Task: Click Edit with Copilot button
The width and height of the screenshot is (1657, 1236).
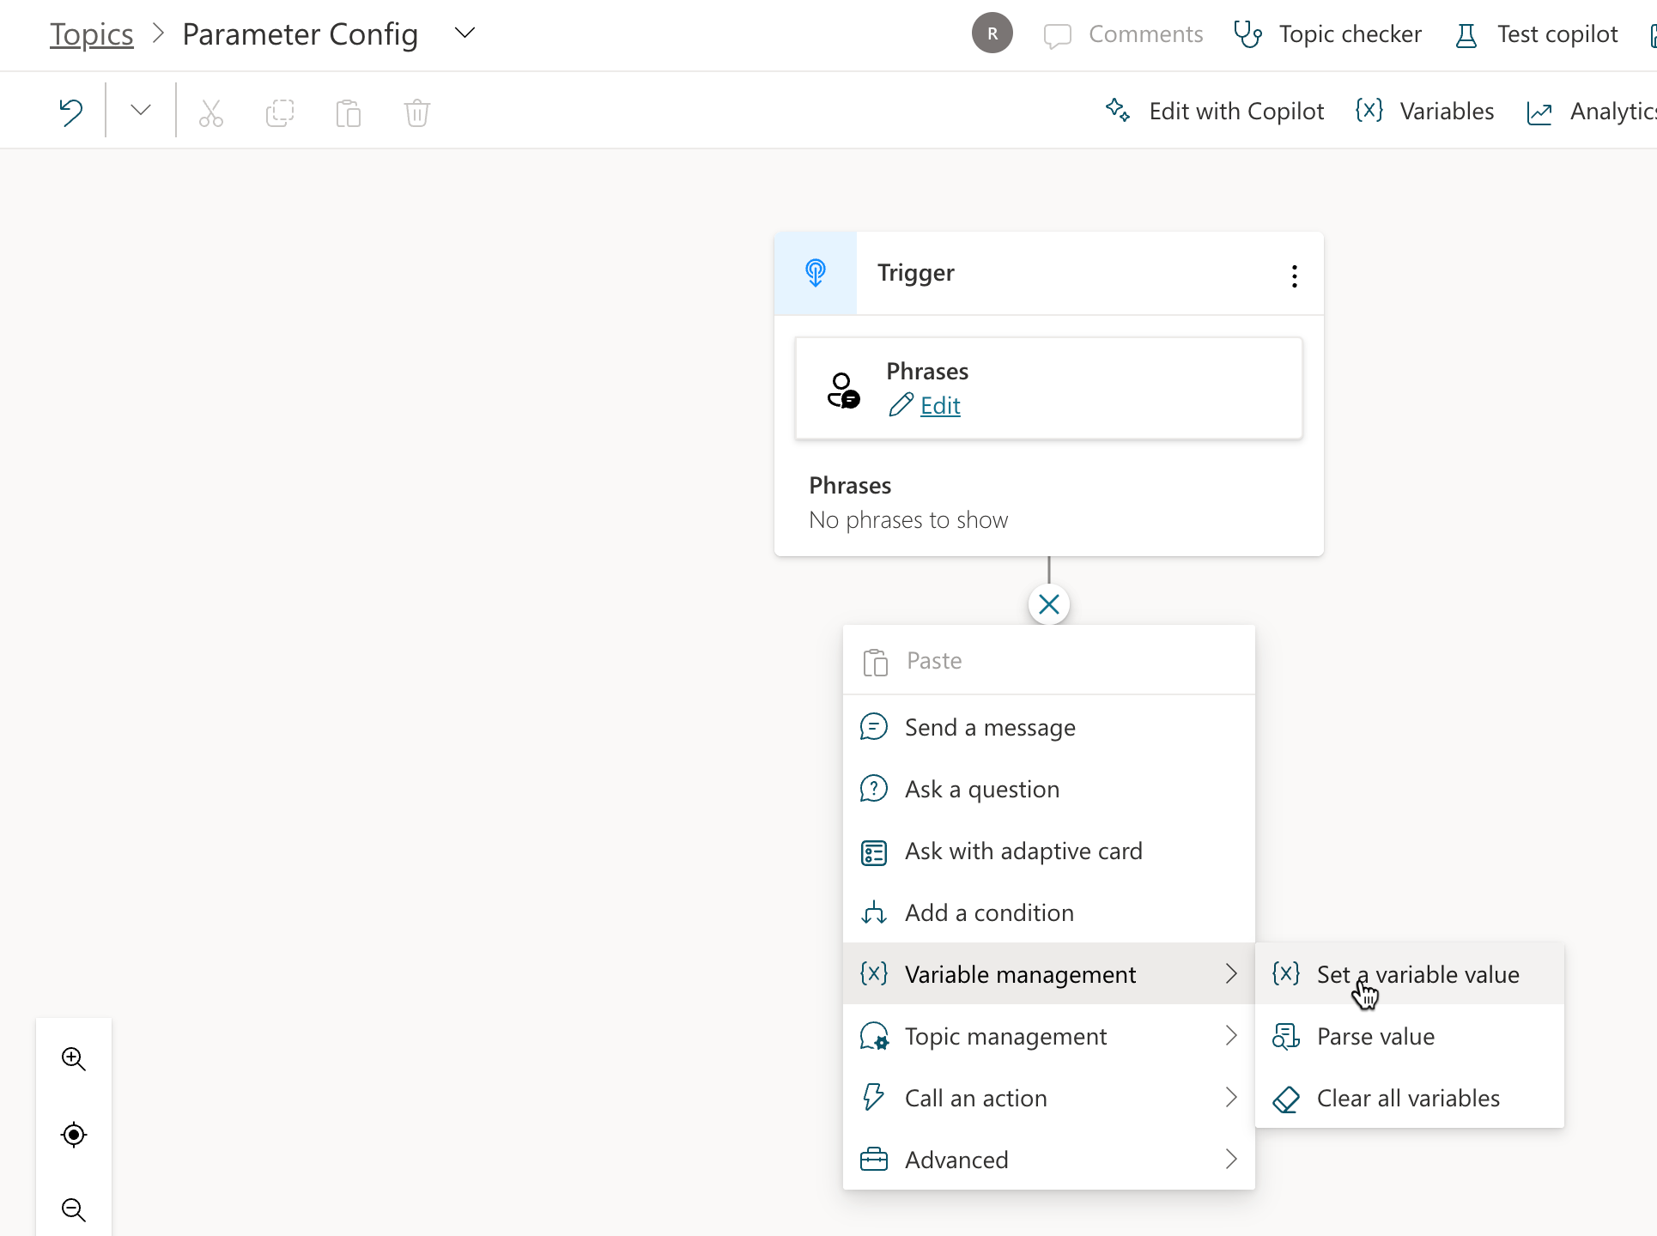Action: (1215, 112)
